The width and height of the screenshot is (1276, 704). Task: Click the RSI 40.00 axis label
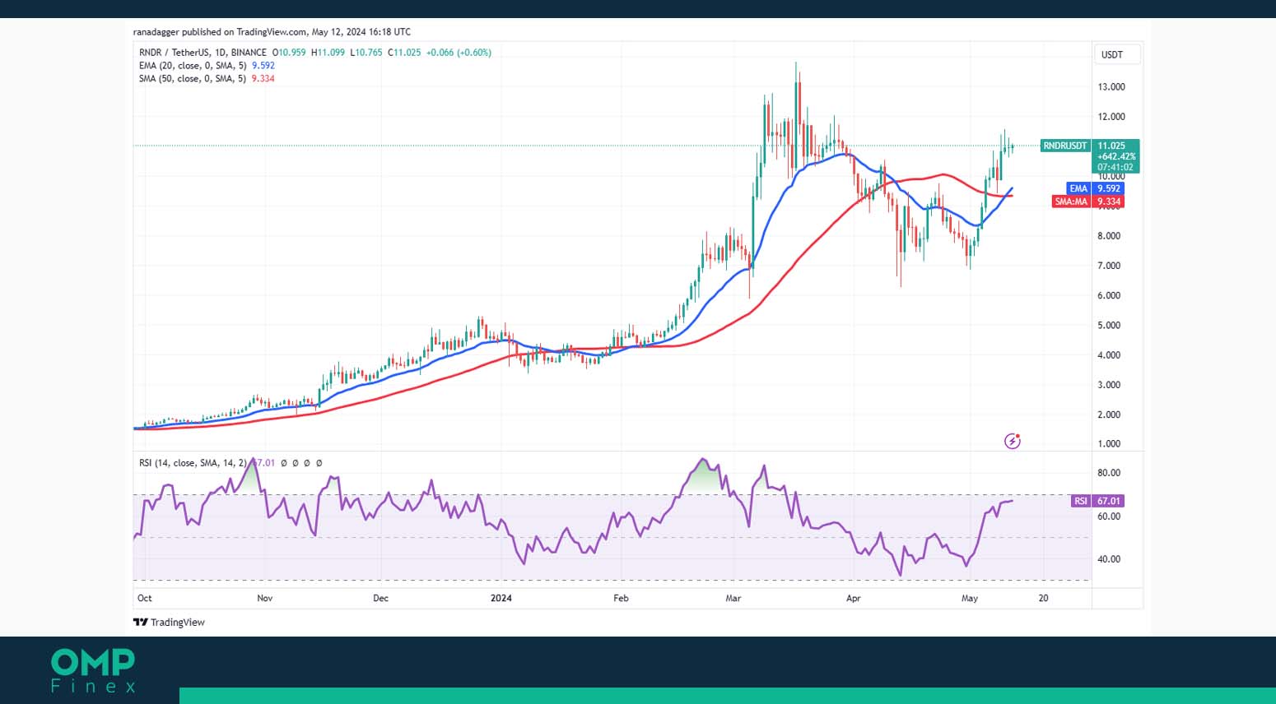1109,559
